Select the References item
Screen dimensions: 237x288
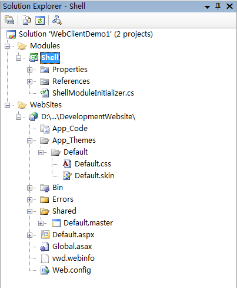pyautogui.click(x=71, y=81)
